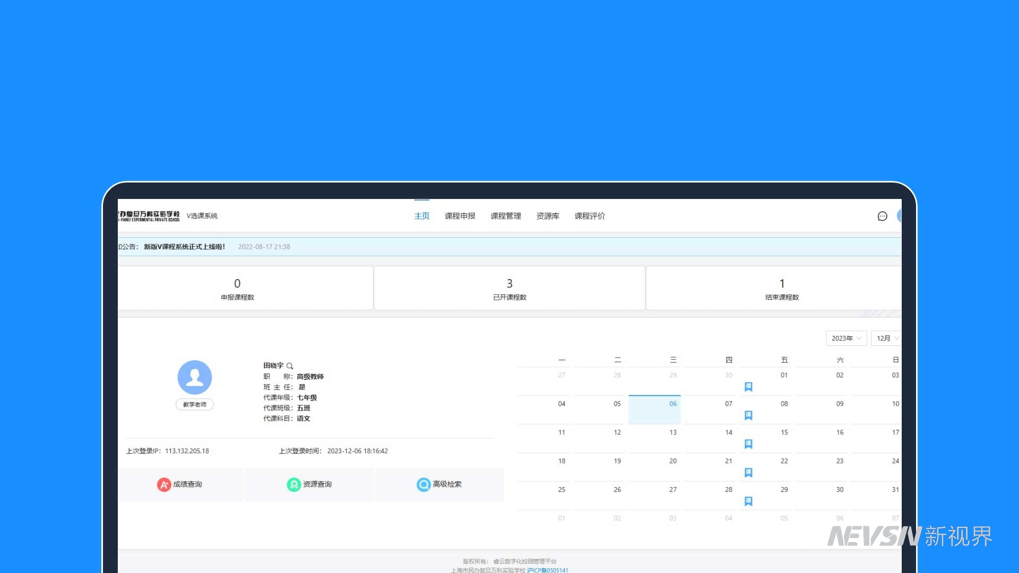Expand the 2023年 year dropdown
Screen dimensions: 1019x573
[x=846, y=338]
